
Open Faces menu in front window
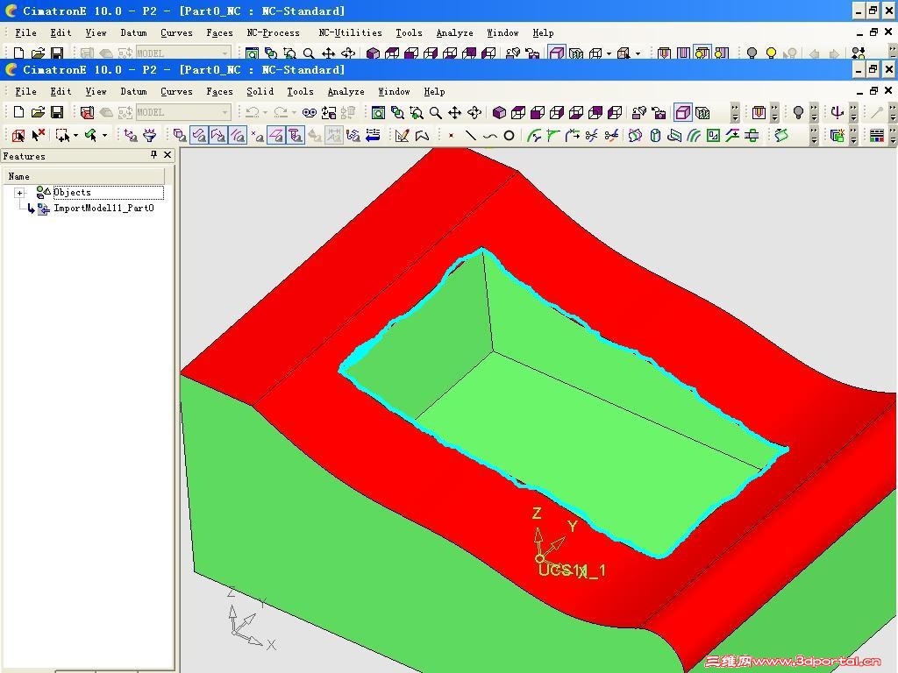click(x=219, y=91)
